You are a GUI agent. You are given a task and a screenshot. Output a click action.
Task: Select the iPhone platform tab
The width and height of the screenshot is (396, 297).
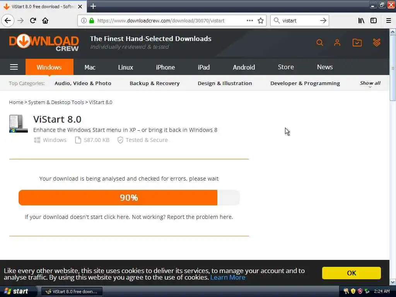(166, 67)
